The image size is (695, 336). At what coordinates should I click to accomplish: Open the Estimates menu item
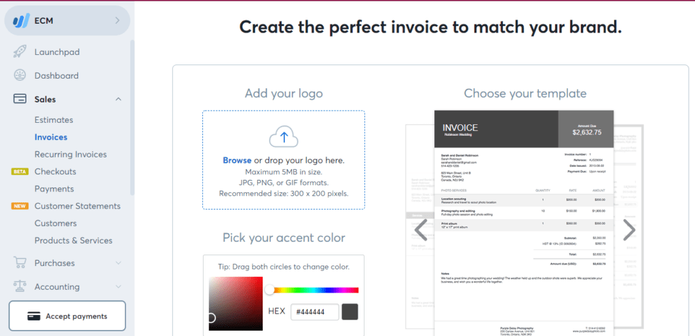[x=54, y=119]
